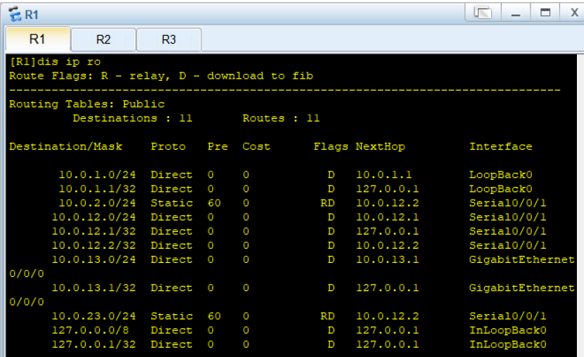Image resolution: width=584 pixels, height=357 pixels.
Task: Click the 'NextHop' column header
Action: (380, 146)
